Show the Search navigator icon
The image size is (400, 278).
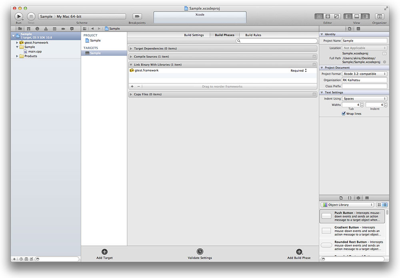click(37, 29)
